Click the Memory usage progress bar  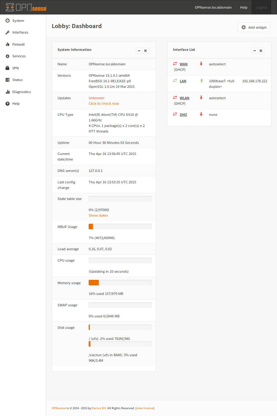pos(120,283)
